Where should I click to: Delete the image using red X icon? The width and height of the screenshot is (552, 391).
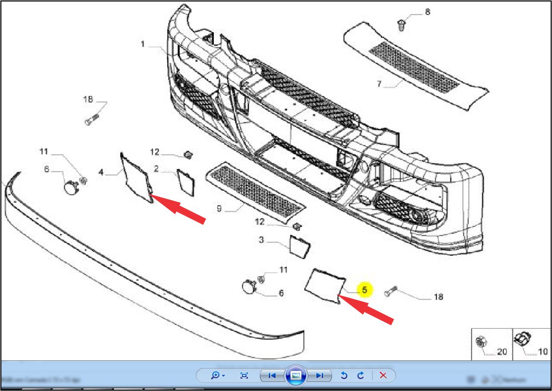(383, 375)
